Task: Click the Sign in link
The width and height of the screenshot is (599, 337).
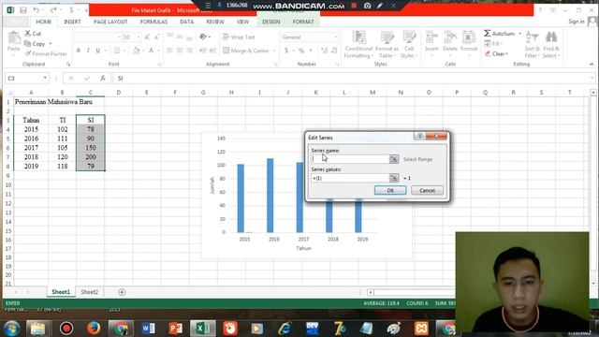Action: click(577, 22)
